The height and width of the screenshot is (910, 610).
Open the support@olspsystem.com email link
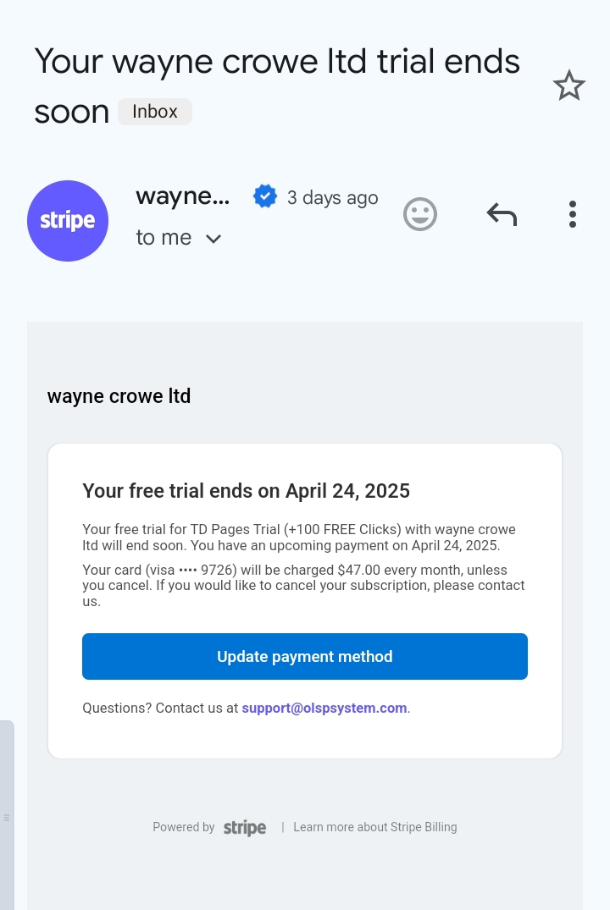point(324,708)
